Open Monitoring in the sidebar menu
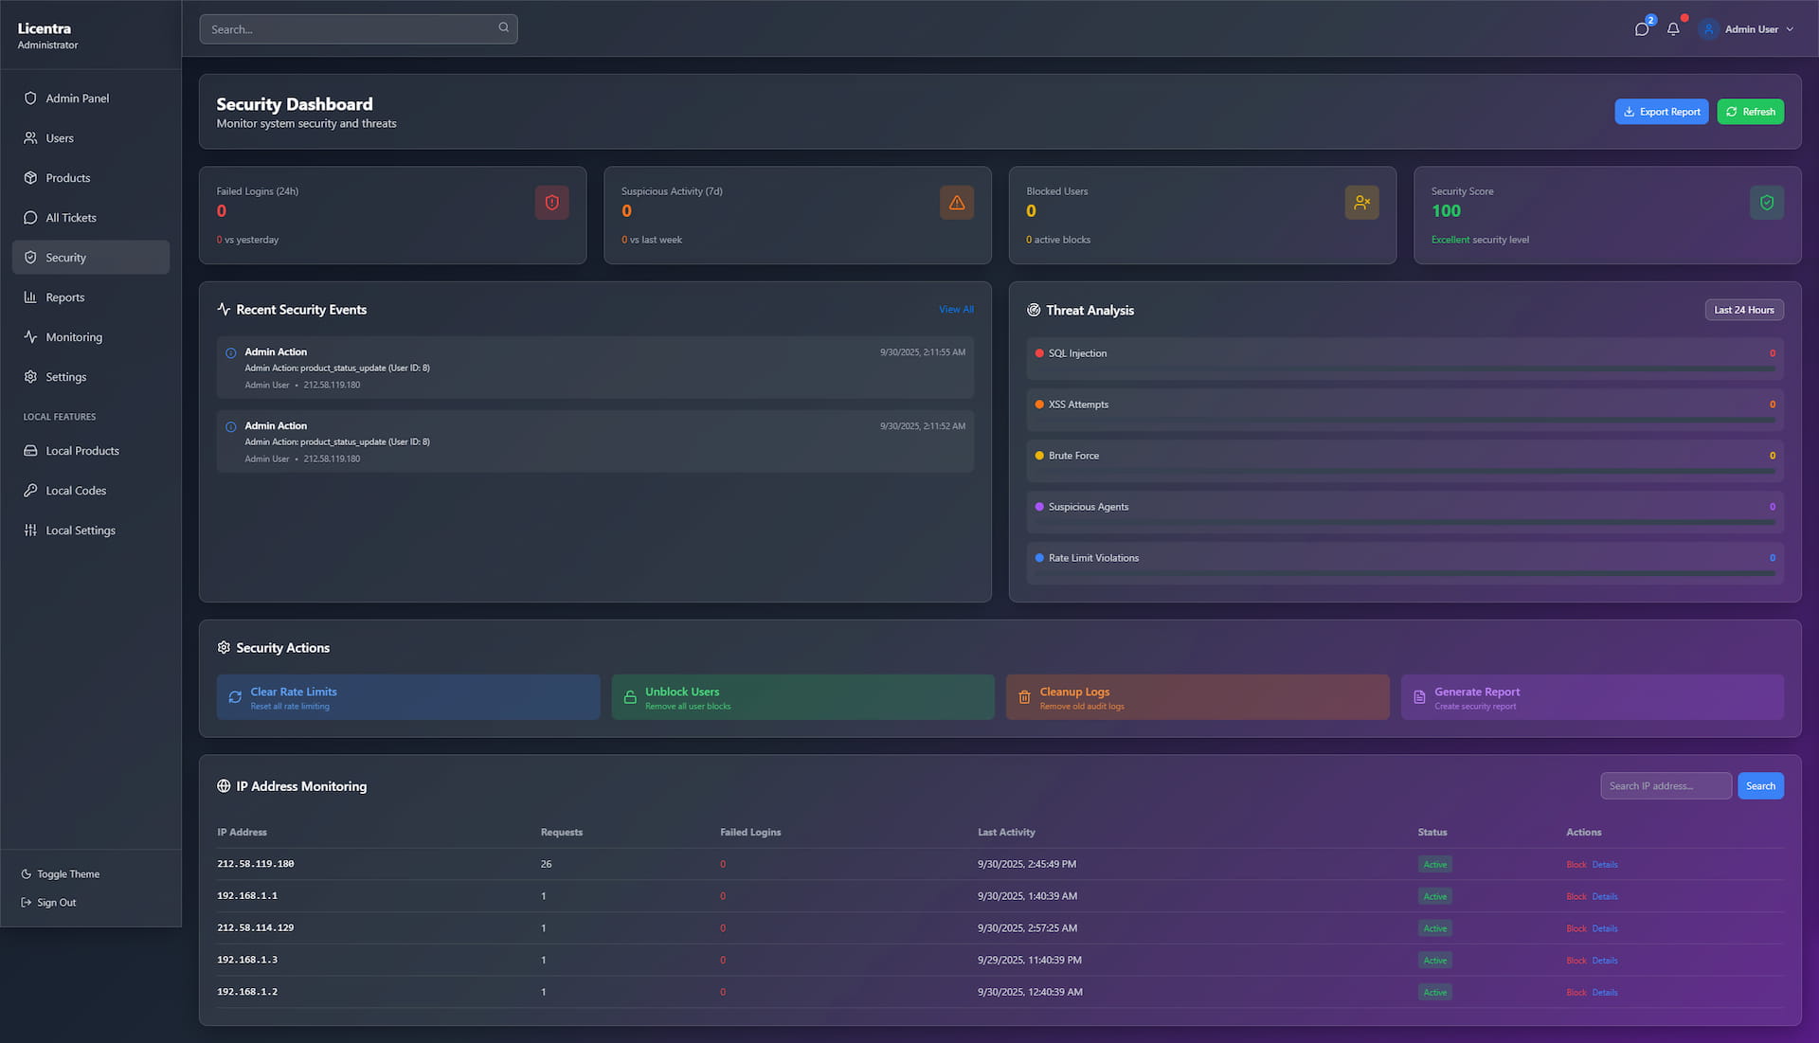1819x1043 pixels. pos(74,337)
